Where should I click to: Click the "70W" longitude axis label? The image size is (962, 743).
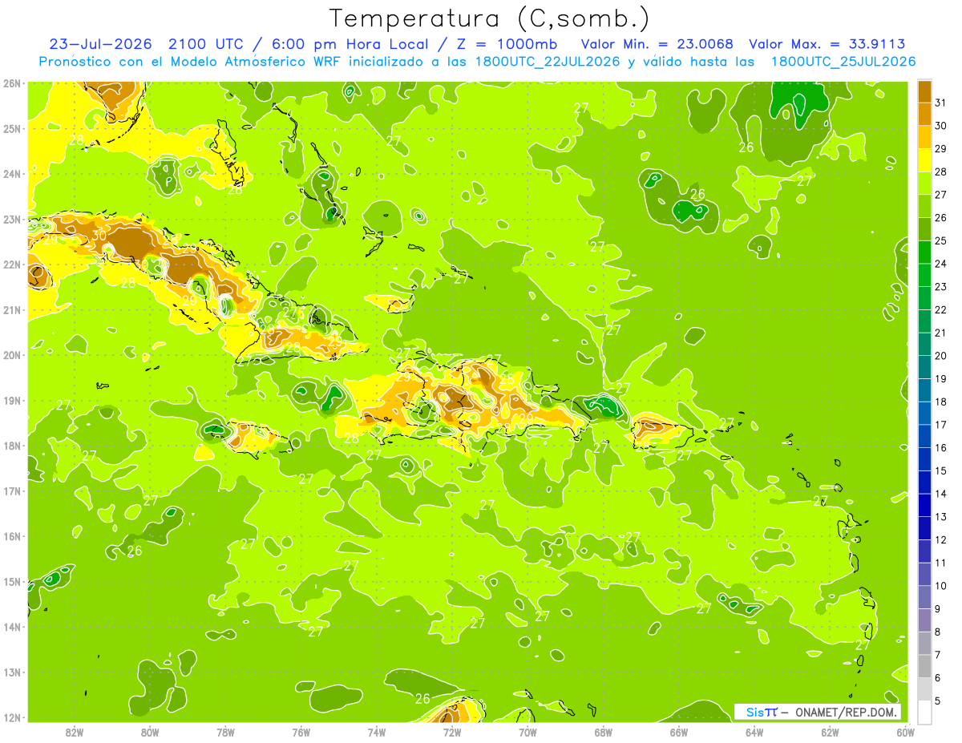(527, 732)
